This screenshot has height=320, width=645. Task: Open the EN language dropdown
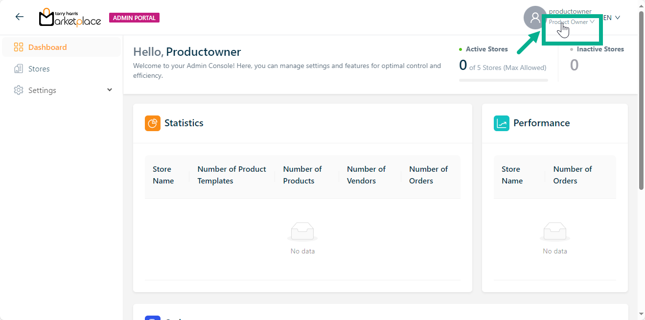(x=611, y=18)
